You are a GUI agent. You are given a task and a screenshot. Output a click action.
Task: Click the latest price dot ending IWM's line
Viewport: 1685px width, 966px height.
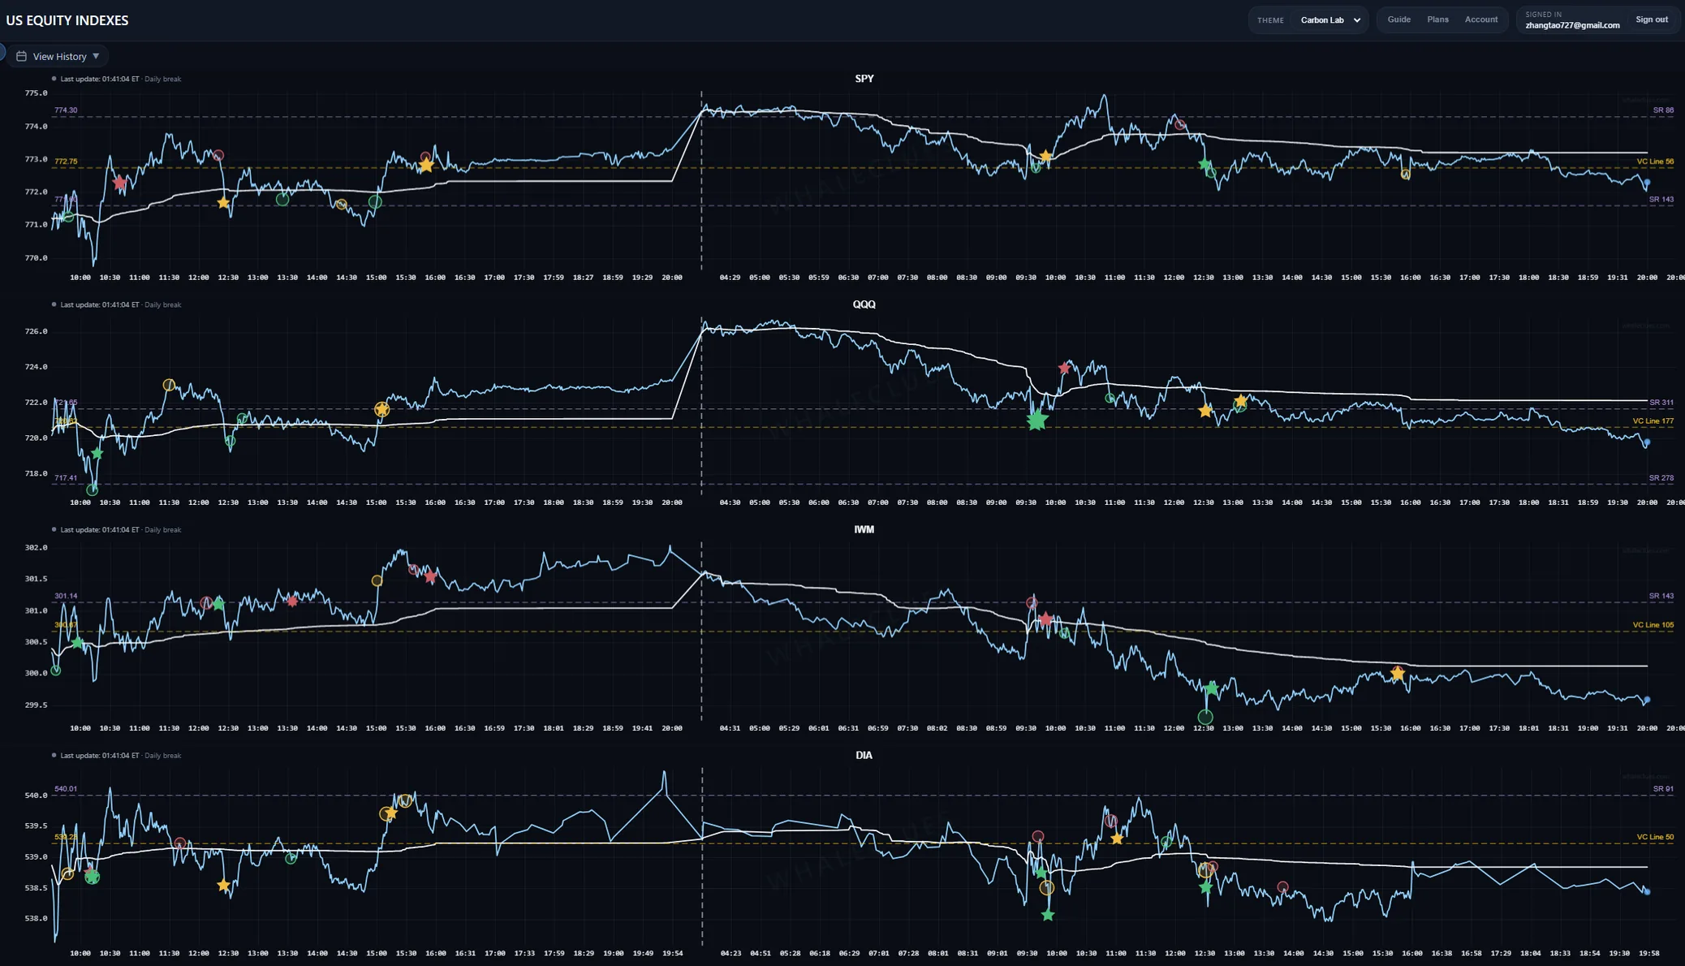(1647, 700)
